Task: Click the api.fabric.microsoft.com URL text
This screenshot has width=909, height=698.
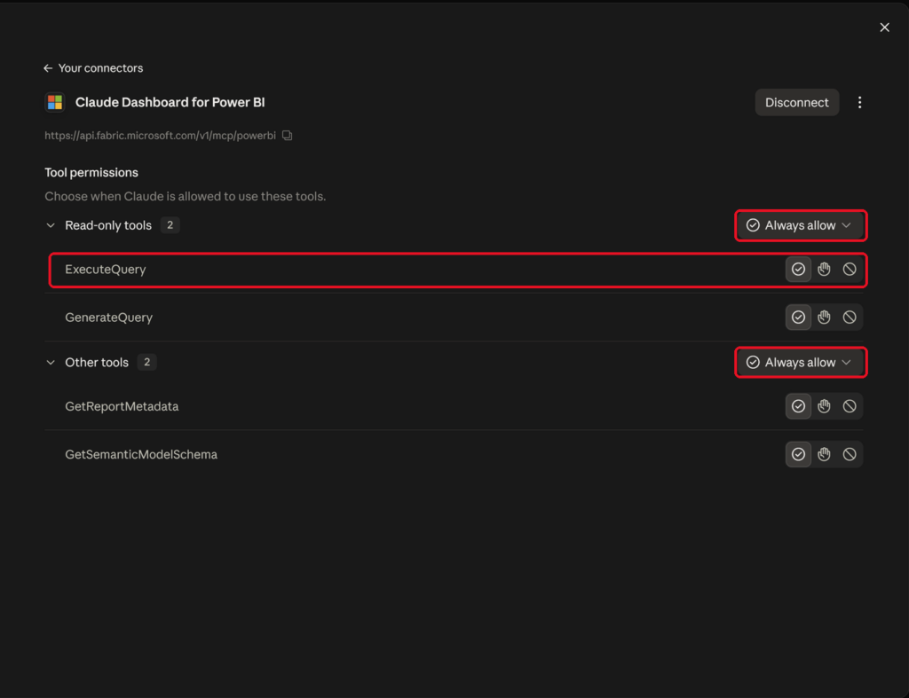Action: pyautogui.click(x=160, y=136)
